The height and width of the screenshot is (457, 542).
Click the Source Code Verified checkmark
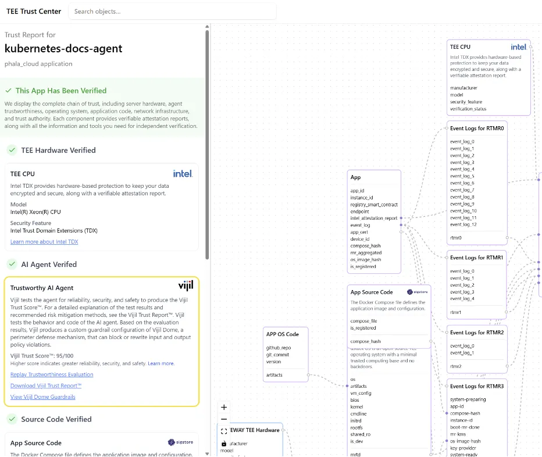pyautogui.click(x=12, y=419)
